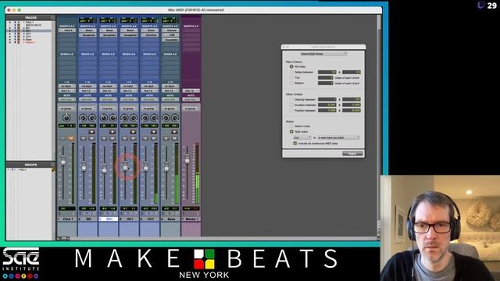Open the Click 1 output selector
The image size is (500, 281).
(x=67, y=91)
